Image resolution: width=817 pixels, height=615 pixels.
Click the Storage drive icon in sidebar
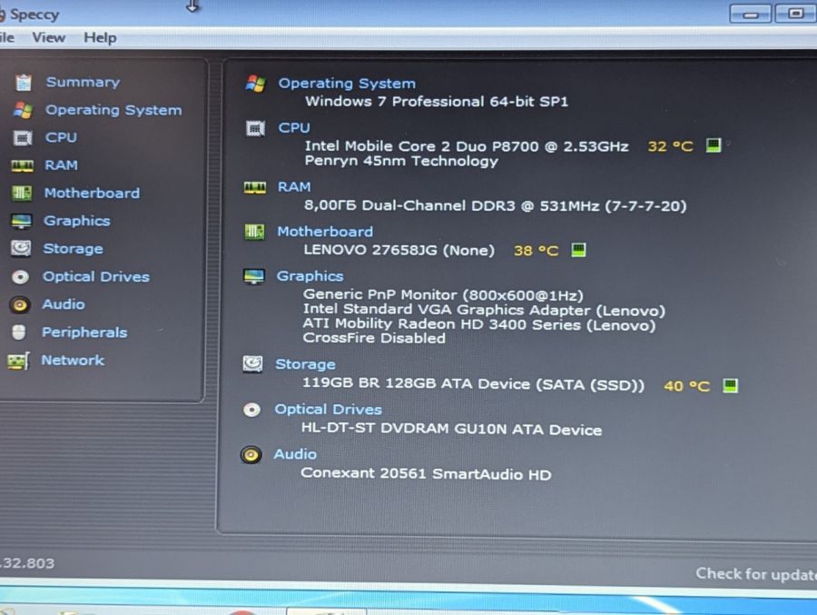tap(21, 248)
